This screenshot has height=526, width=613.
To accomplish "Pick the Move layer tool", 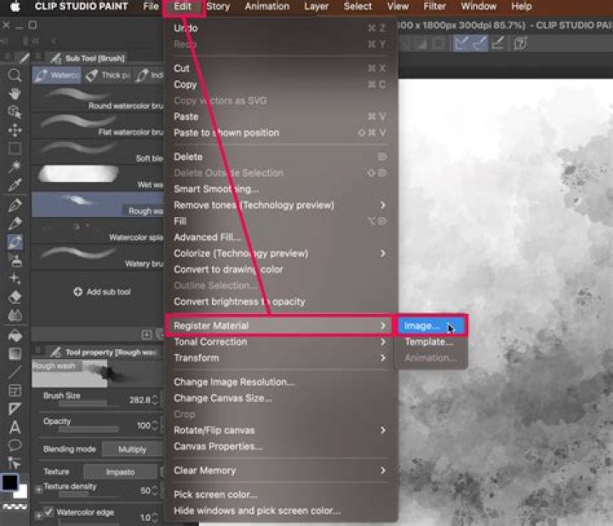I will click(x=14, y=130).
